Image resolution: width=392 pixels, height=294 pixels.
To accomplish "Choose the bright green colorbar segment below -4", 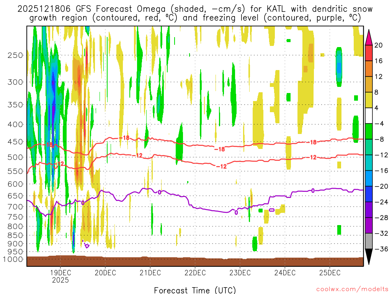I will pos(369,131).
